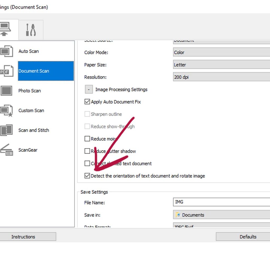
Task: Enable the Reduce moire checkbox
Action: (x=87, y=139)
